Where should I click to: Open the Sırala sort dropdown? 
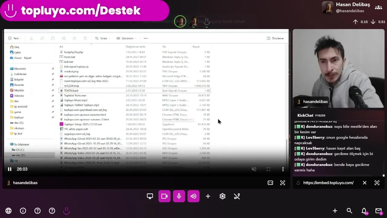[102, 38]
